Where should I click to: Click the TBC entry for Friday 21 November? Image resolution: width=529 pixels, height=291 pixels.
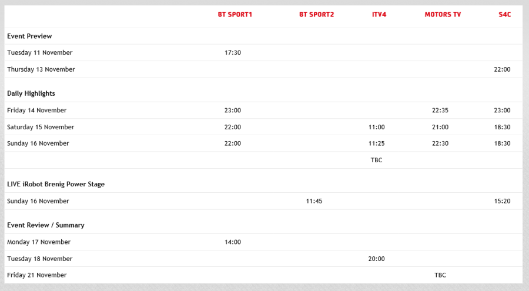[440, 275]
